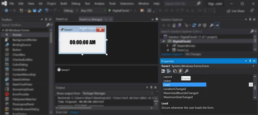
Task: Switch to the Git Changes tab
Action: 193,54
